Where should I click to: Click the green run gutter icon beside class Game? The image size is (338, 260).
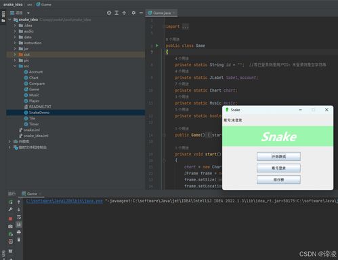pos(157,45)
